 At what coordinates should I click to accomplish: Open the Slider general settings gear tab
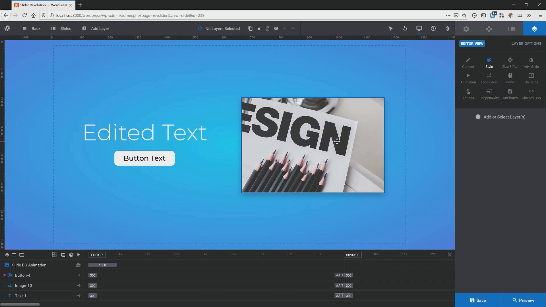tap(466, 29)
